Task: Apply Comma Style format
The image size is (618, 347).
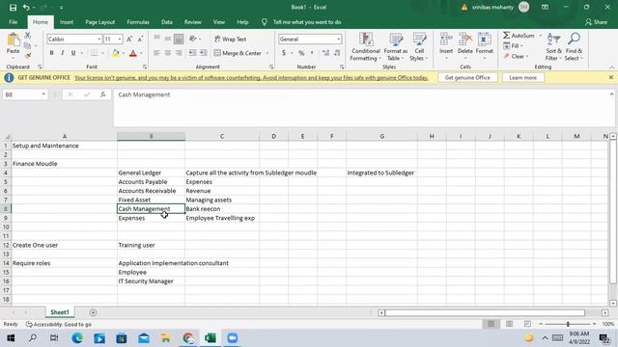Action: (312, 53)
